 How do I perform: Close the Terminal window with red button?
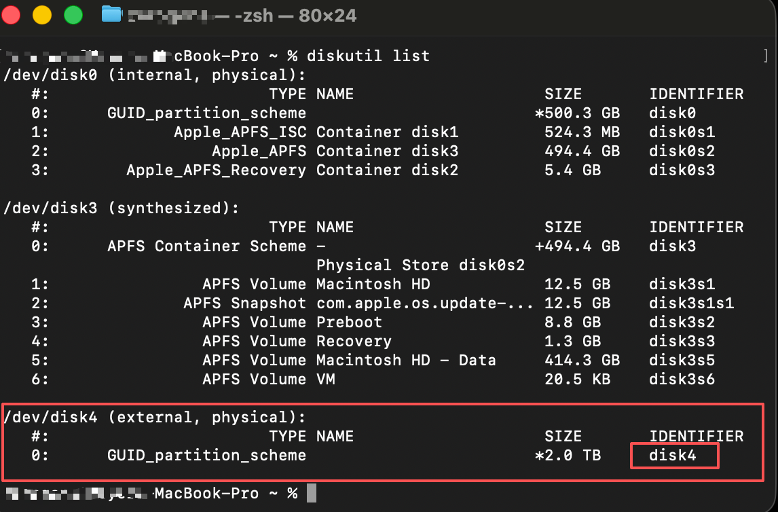12,14
